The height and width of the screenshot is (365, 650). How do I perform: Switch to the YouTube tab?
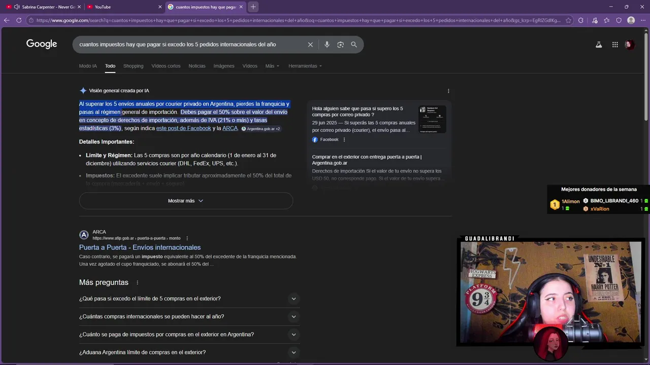pyautogui.click(x=123, y=7)
